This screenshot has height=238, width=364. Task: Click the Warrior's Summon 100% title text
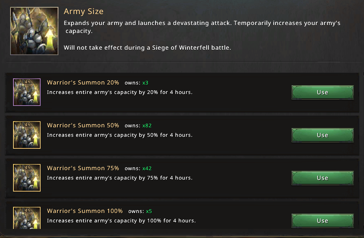click(x=85, y=211)
